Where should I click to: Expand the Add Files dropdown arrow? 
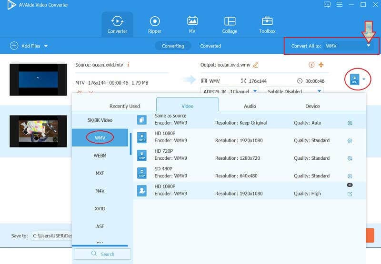point(46,46)
